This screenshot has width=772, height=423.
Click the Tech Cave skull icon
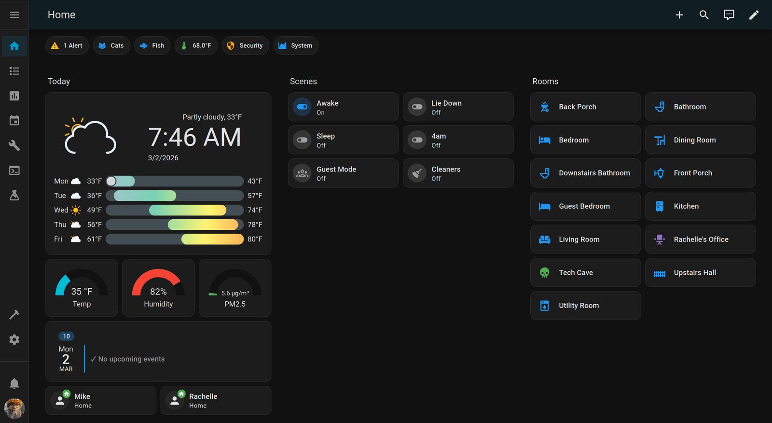point(545,273)
